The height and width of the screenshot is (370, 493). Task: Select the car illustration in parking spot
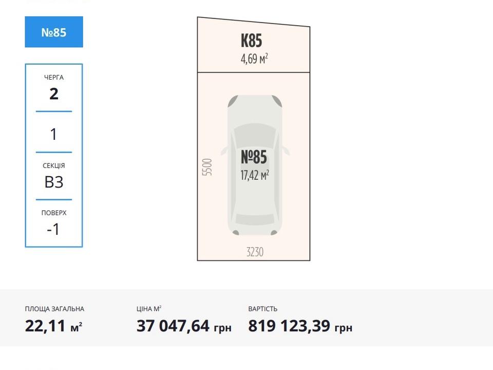tap(255, 165)
